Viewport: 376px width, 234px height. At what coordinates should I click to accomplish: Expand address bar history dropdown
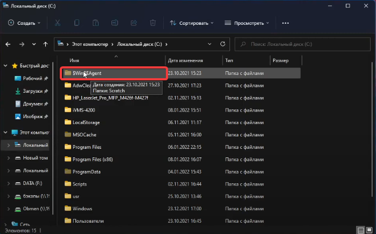[210, 44]
